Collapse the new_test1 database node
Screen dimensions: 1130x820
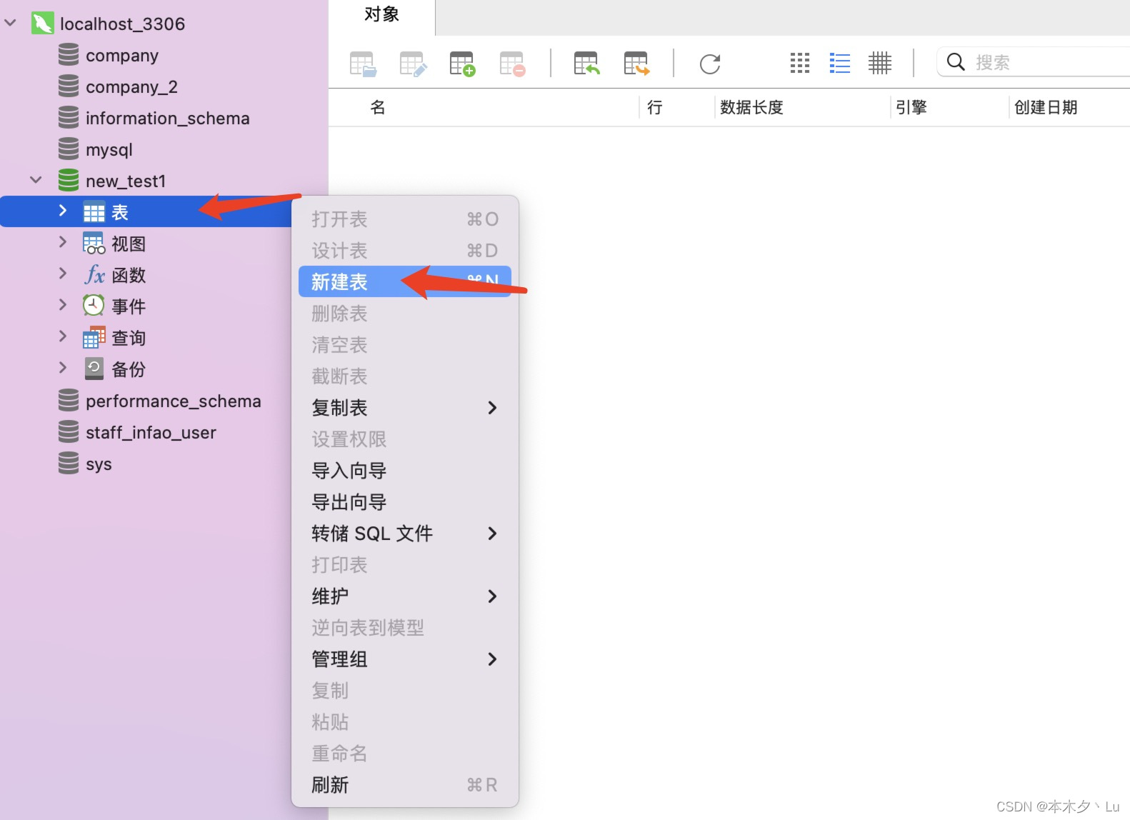[36, 180]
